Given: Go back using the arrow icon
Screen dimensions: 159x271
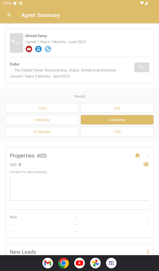Looking at the screenshot, I should click(9, 15).
